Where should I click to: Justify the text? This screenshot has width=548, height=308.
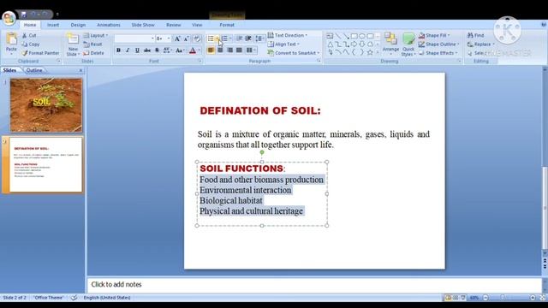click(239, 50)
